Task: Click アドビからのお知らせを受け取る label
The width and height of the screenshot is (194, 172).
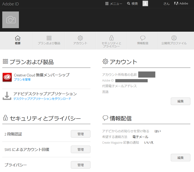Action: (x=125, y=131)
